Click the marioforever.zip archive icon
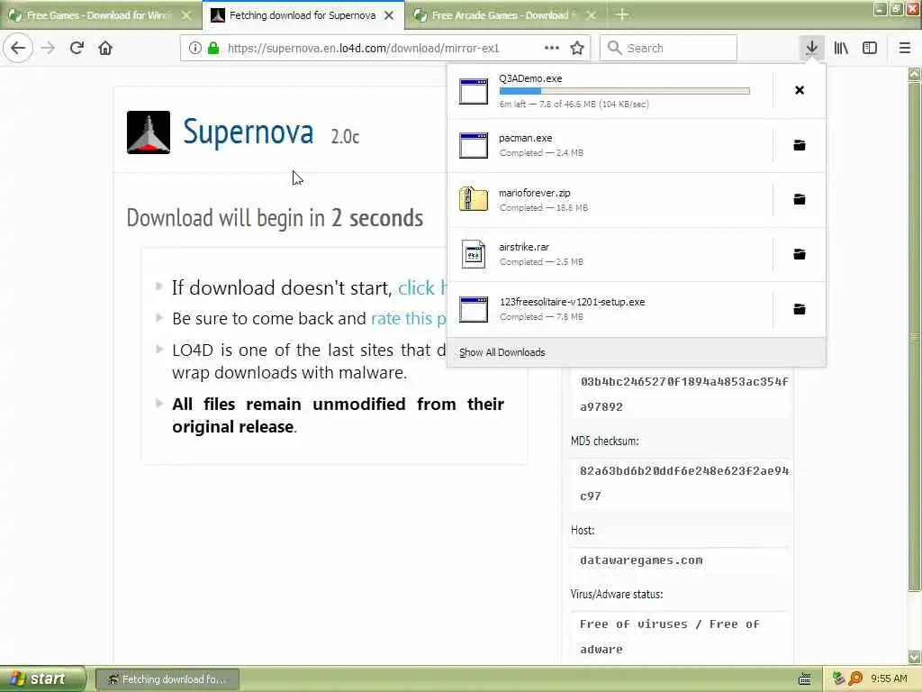This screenshot has width=922, height=692. pyautogui.click(x=474, y=199)
